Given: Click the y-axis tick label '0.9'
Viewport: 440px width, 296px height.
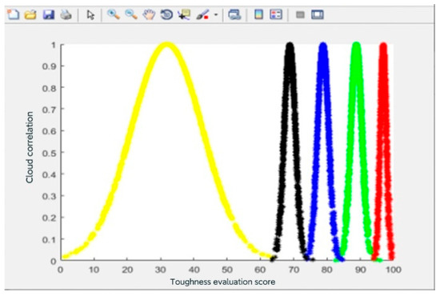Looking at the screenshot, I should pos(49,66).
